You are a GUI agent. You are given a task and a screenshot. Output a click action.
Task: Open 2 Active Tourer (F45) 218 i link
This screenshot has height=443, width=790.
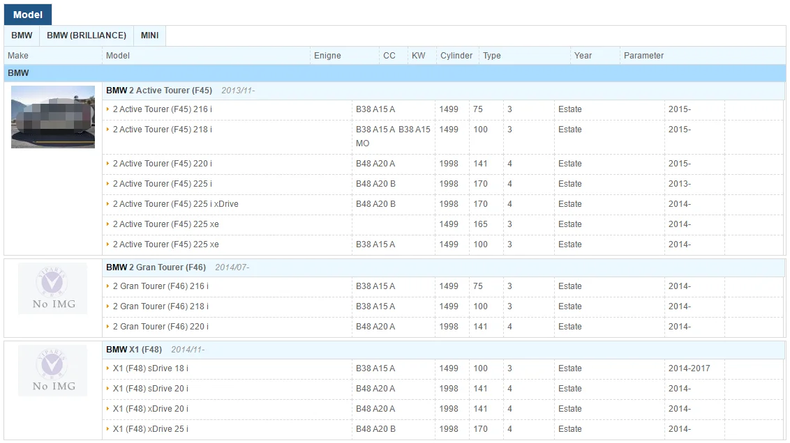162,130
